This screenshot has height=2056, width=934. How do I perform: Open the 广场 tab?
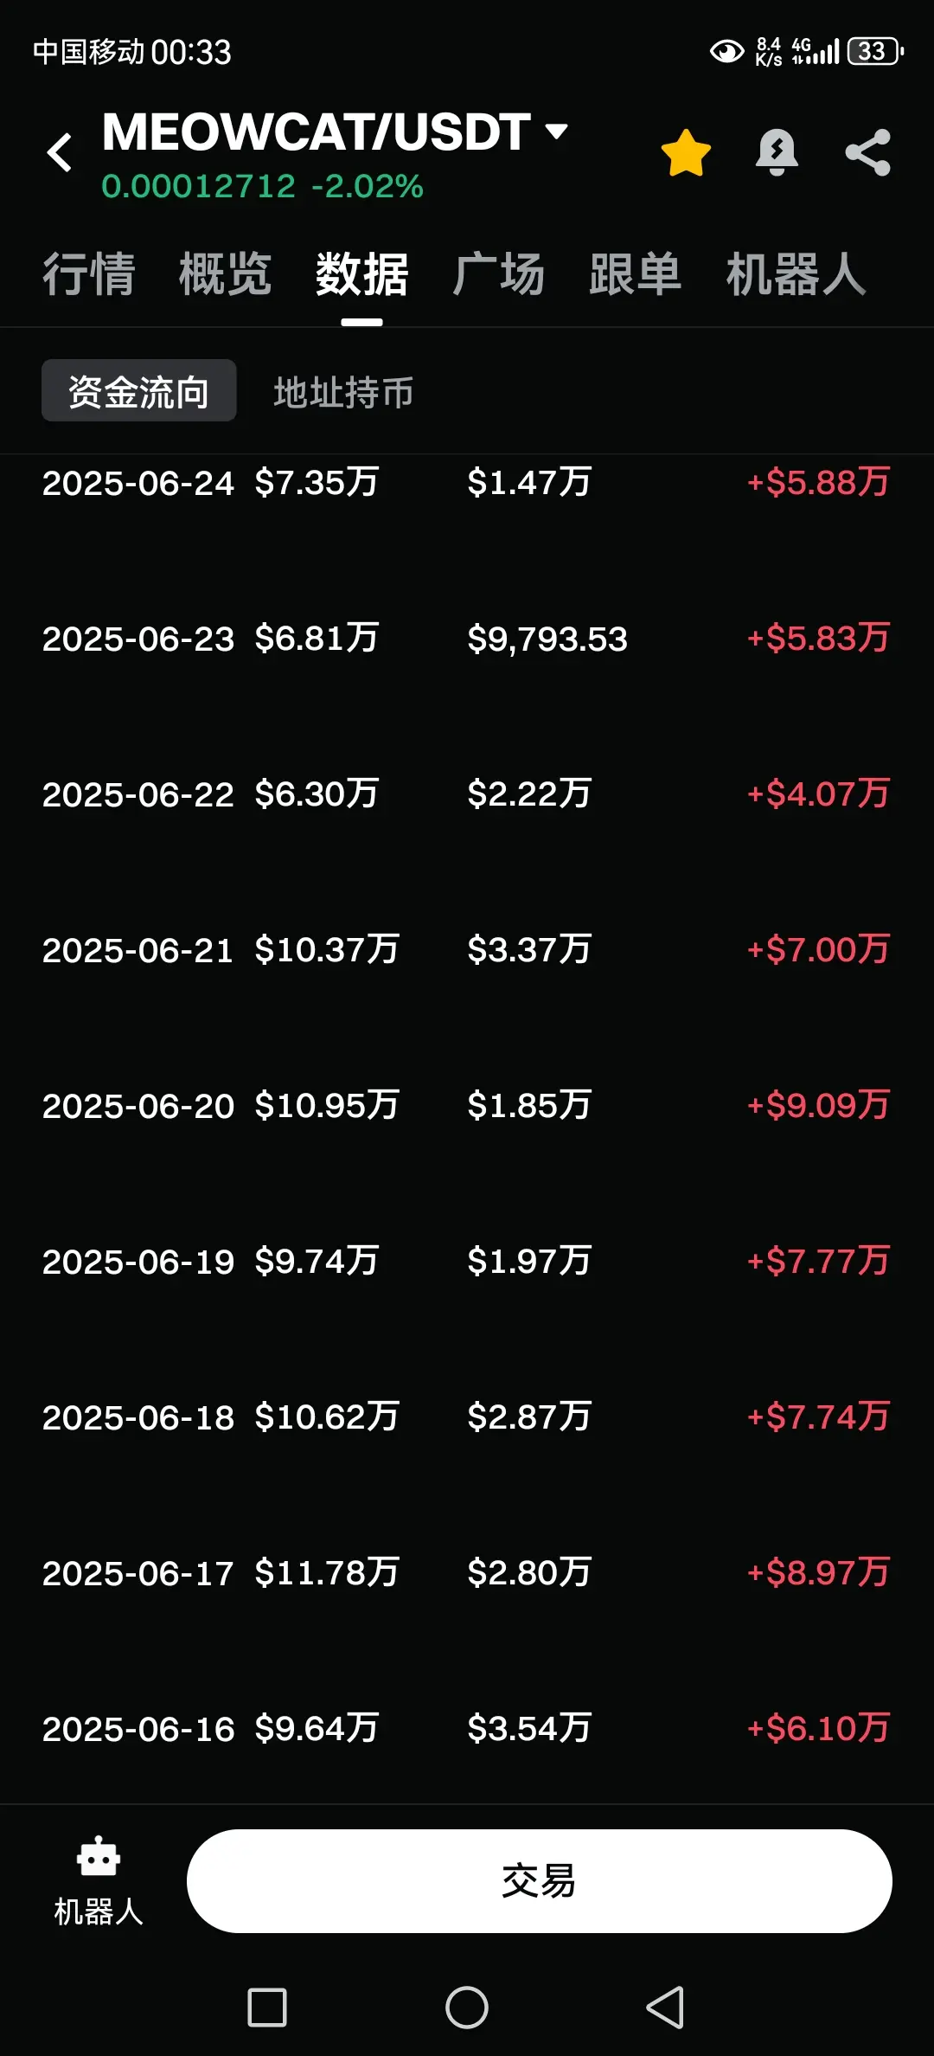[499, 274]
